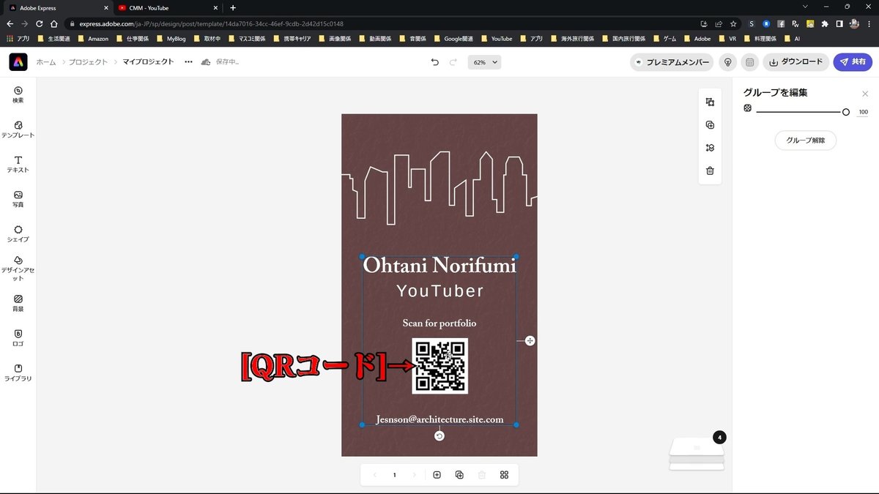Reload the browser page

coord(39,23)
